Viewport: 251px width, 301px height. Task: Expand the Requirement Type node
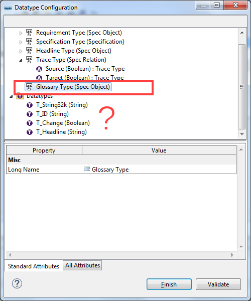pyautogui.click(x=21, y=33)
